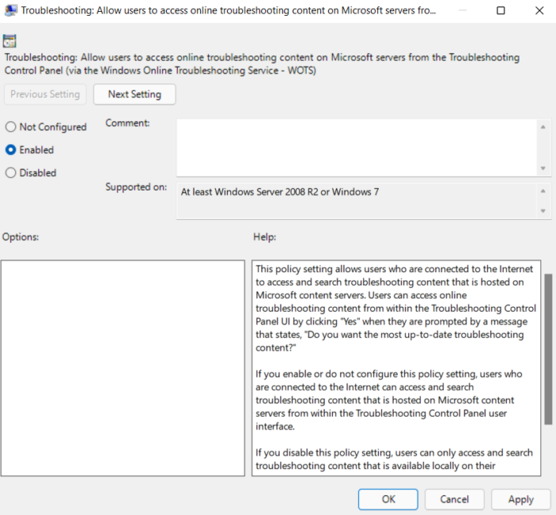Apply the policy changes

pos(520,499)
